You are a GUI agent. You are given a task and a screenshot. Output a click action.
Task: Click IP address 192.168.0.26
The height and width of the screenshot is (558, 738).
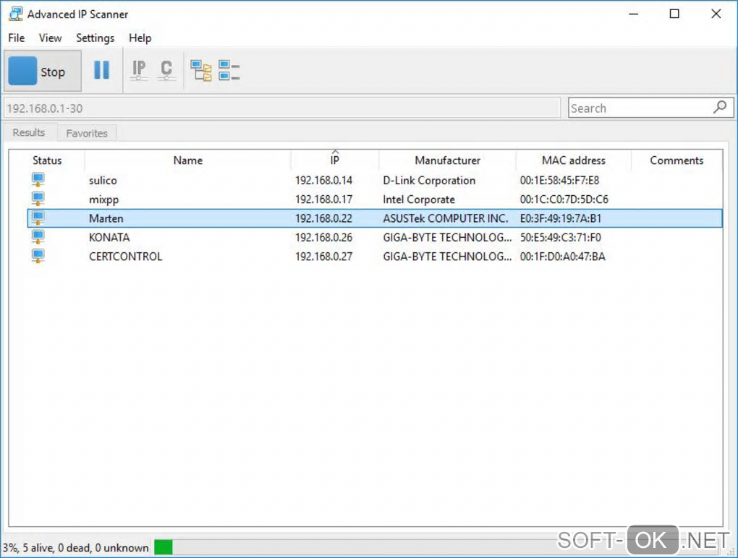tap(324, 237)
